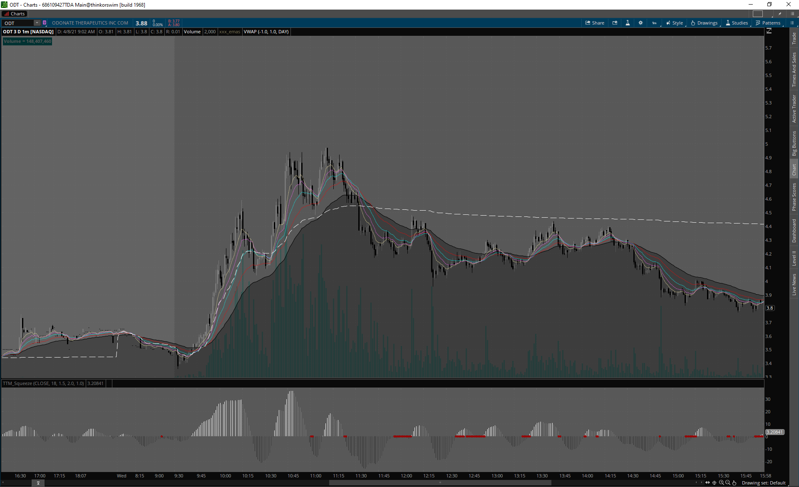Open the Active Trader side tab

[x=794, y=109]
